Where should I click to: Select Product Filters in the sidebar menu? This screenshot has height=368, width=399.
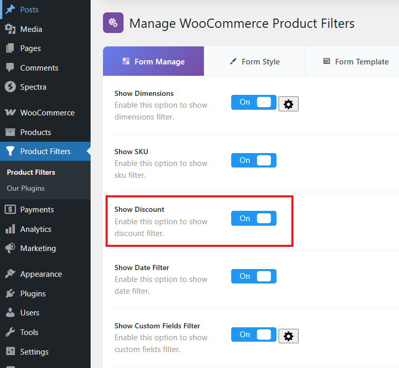(45, 152)
